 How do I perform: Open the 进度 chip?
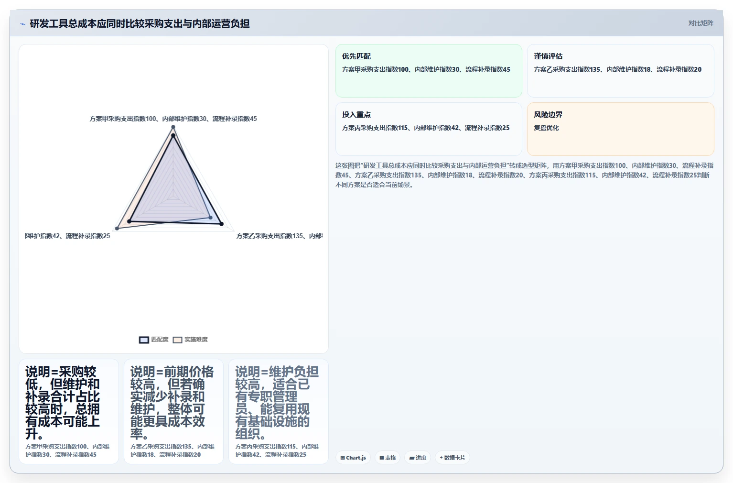pyautogui.click(x=418, y=458)
